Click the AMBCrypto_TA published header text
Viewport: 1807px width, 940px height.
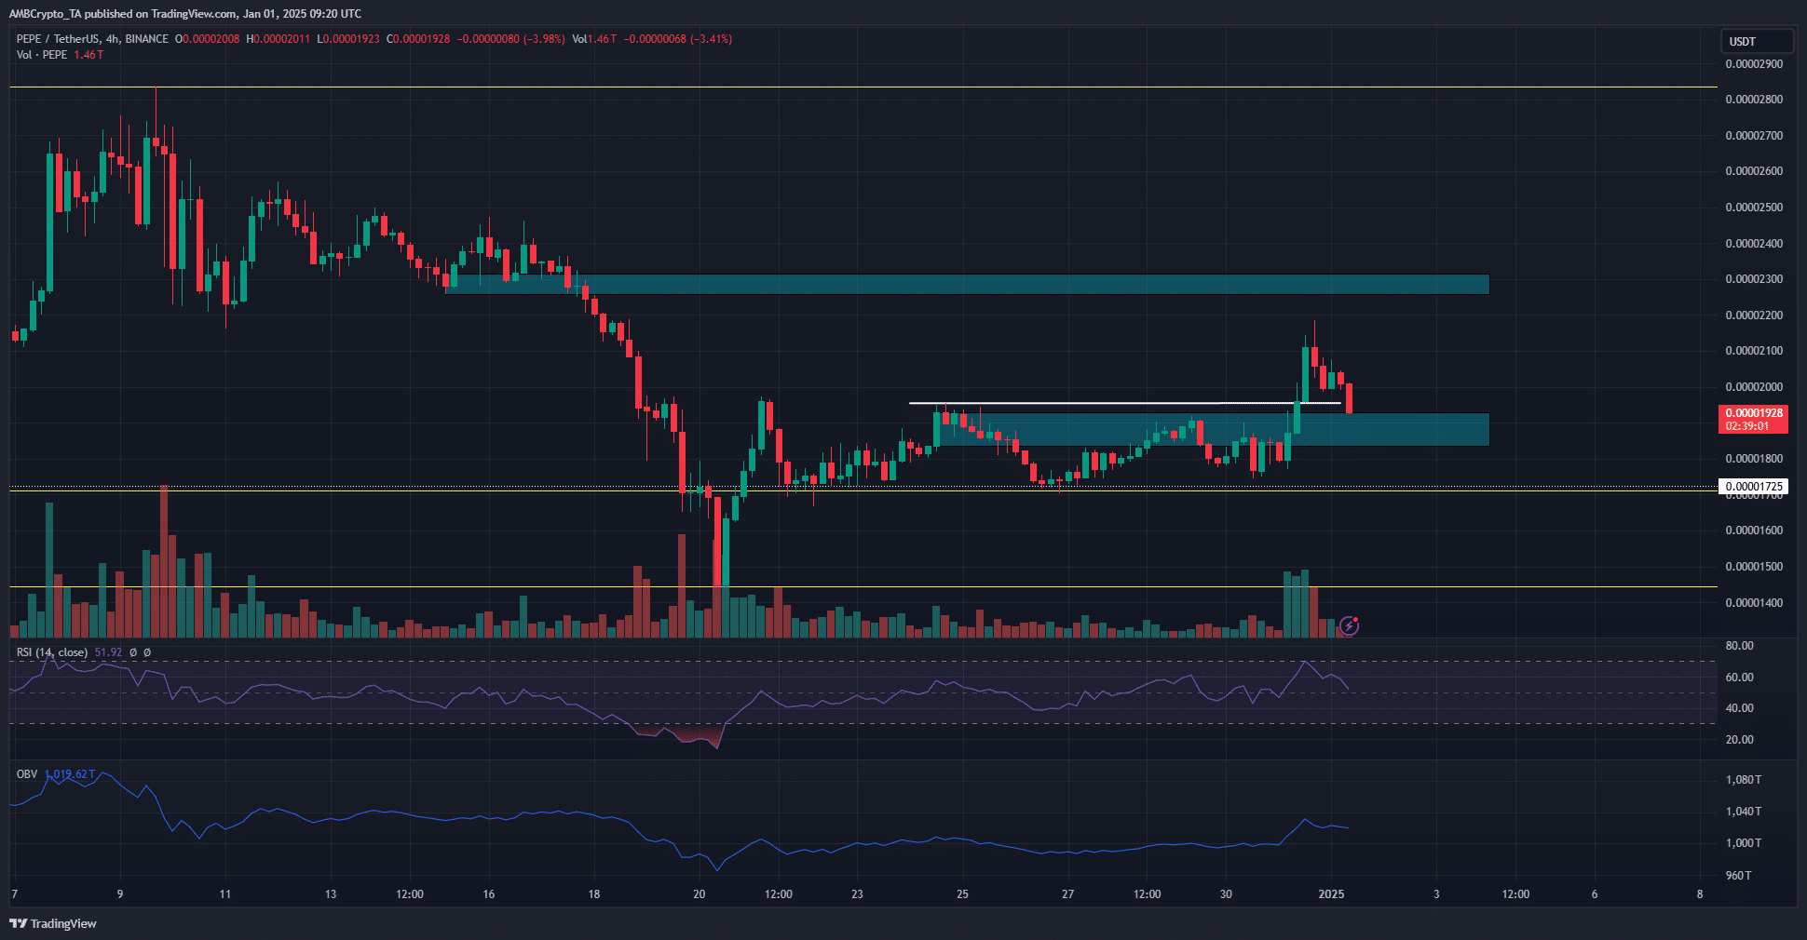click(184, 14)
